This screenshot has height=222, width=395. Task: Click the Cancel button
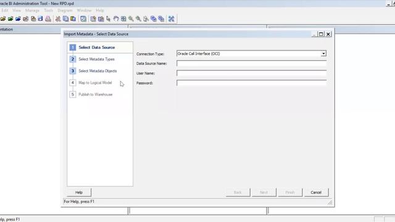pyautogui.click(x=316, y=192)
